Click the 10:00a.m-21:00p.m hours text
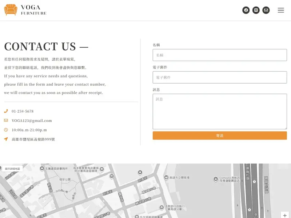Image resolution: width=291 pixels, height=218 pixels. pyautogui.click(x=29, y=130)
